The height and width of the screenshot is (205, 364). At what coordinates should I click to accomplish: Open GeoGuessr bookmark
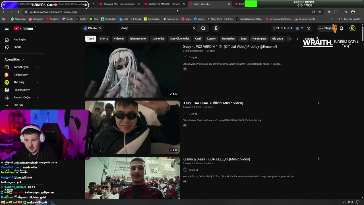[171, 19]
